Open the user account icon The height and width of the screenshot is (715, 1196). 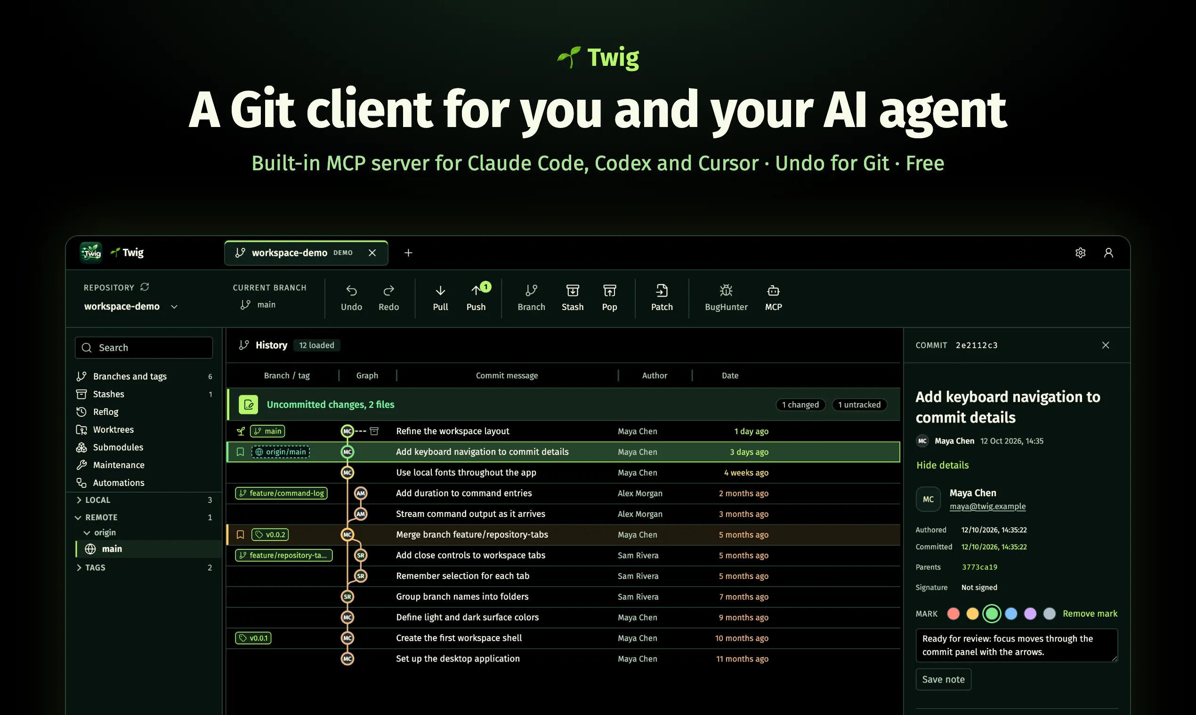(1108, 253)
